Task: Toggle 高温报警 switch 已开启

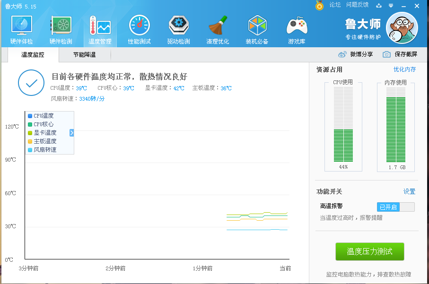Action: tap(395, 207)
